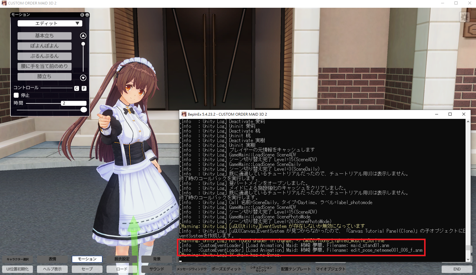Open the シチュエーションセレクト button
Screen dimensions: 476x275
click(261, 269)
